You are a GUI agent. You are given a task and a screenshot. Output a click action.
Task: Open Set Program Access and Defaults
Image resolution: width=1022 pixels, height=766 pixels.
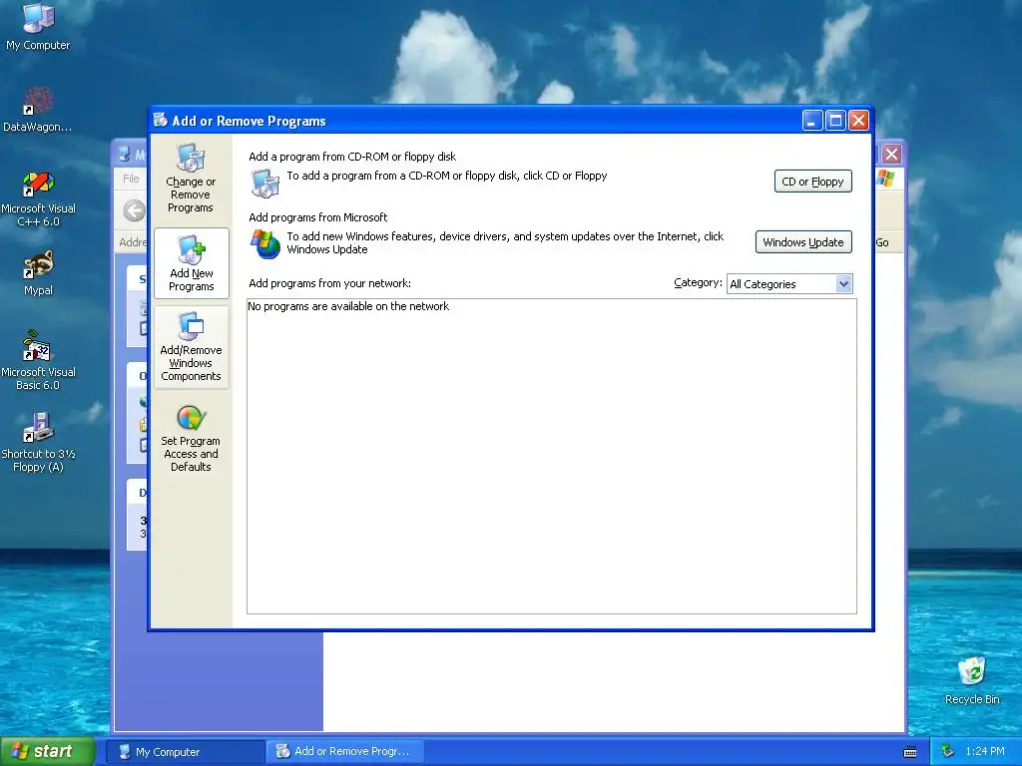click(x=191, y=438)
